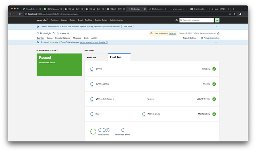Click the Reliability rating A badge

click(x=214, y=69)
